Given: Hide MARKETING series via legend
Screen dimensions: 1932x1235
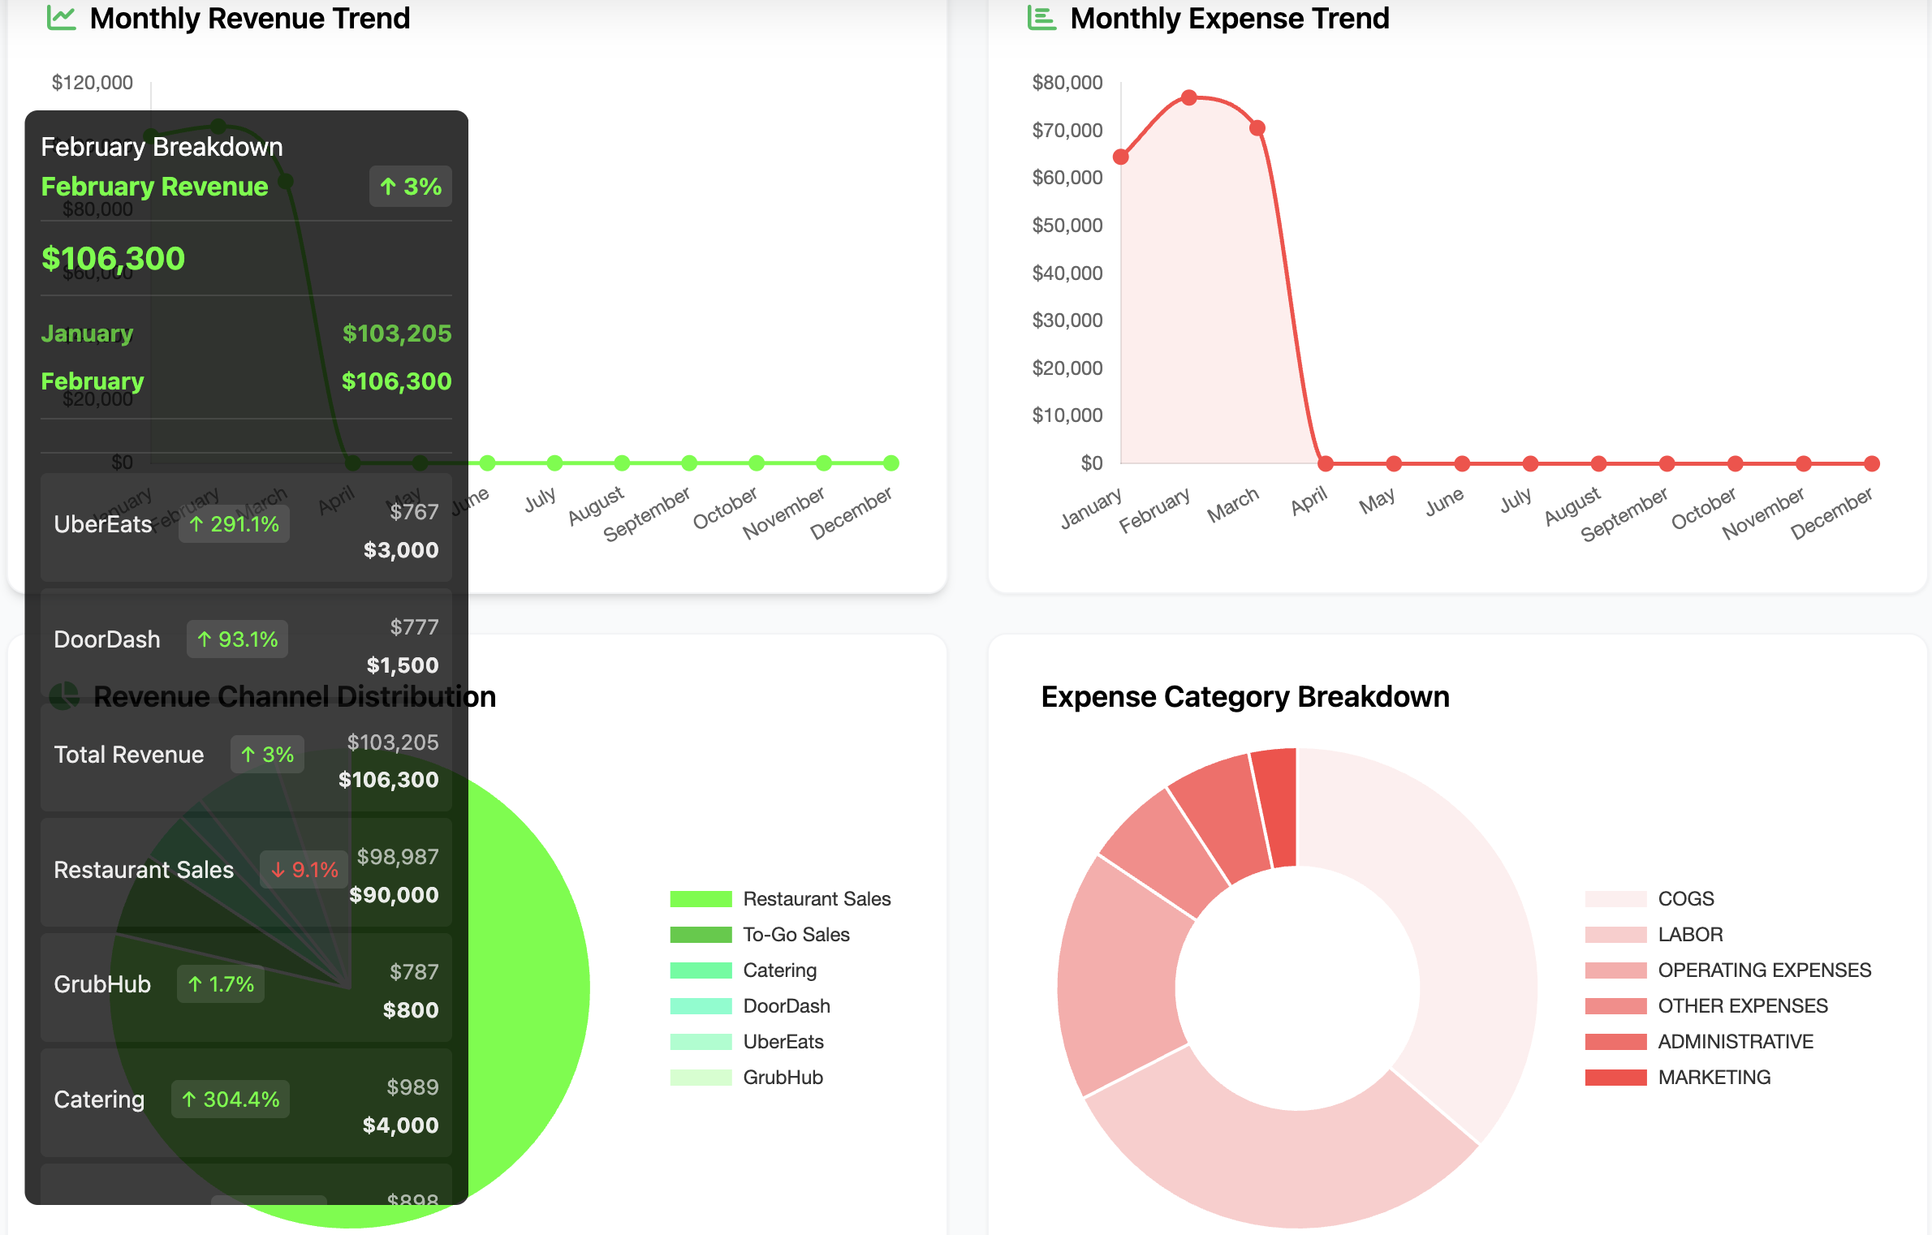Looking at the screenshot, I should (1714, 1078).
